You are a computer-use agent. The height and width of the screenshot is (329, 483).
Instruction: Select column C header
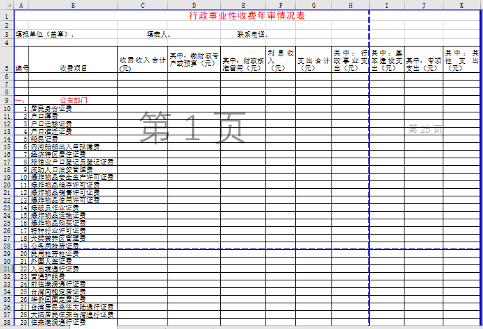(x=142, y=4)
